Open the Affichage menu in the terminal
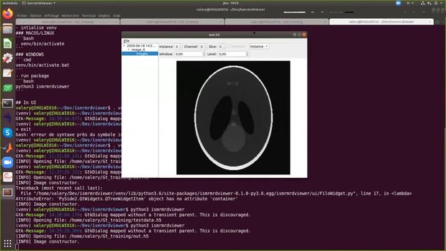This screenshot has height=251, width=446. [52, 15]
